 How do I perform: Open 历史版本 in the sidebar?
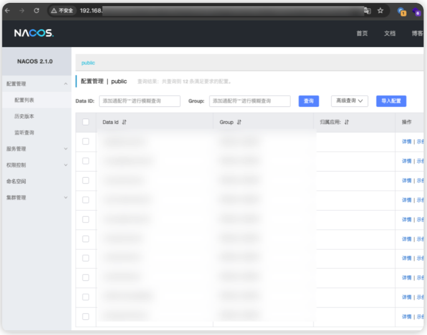point(24,116)
